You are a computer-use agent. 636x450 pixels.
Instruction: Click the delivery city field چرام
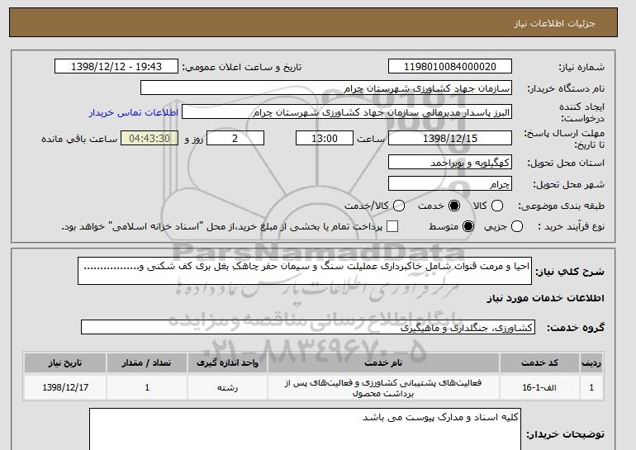pos(450,184)
